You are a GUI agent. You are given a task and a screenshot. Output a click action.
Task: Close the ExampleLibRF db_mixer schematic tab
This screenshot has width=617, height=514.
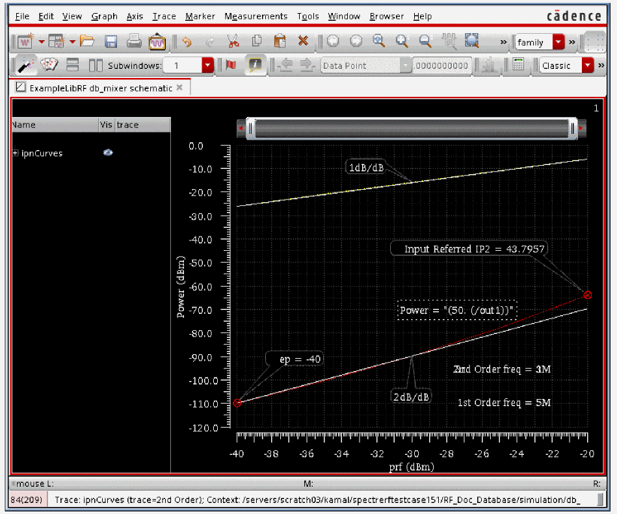pos(179,87)
